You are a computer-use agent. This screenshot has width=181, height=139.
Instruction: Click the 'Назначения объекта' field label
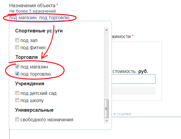coord(32,6)
